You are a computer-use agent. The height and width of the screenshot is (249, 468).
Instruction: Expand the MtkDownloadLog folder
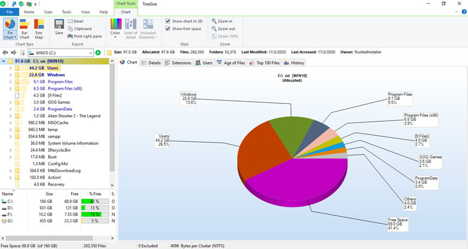[x=10, y=171]
